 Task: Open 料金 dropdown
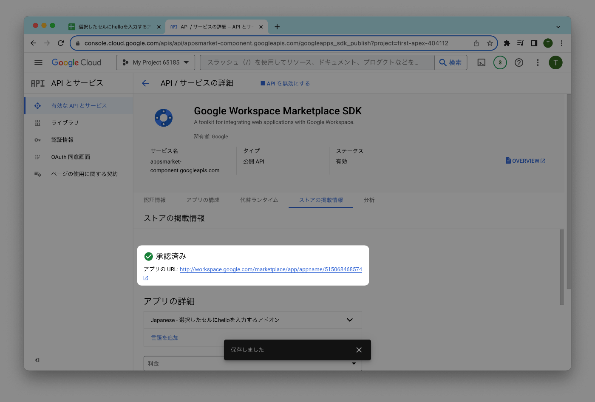pos(253,363)
